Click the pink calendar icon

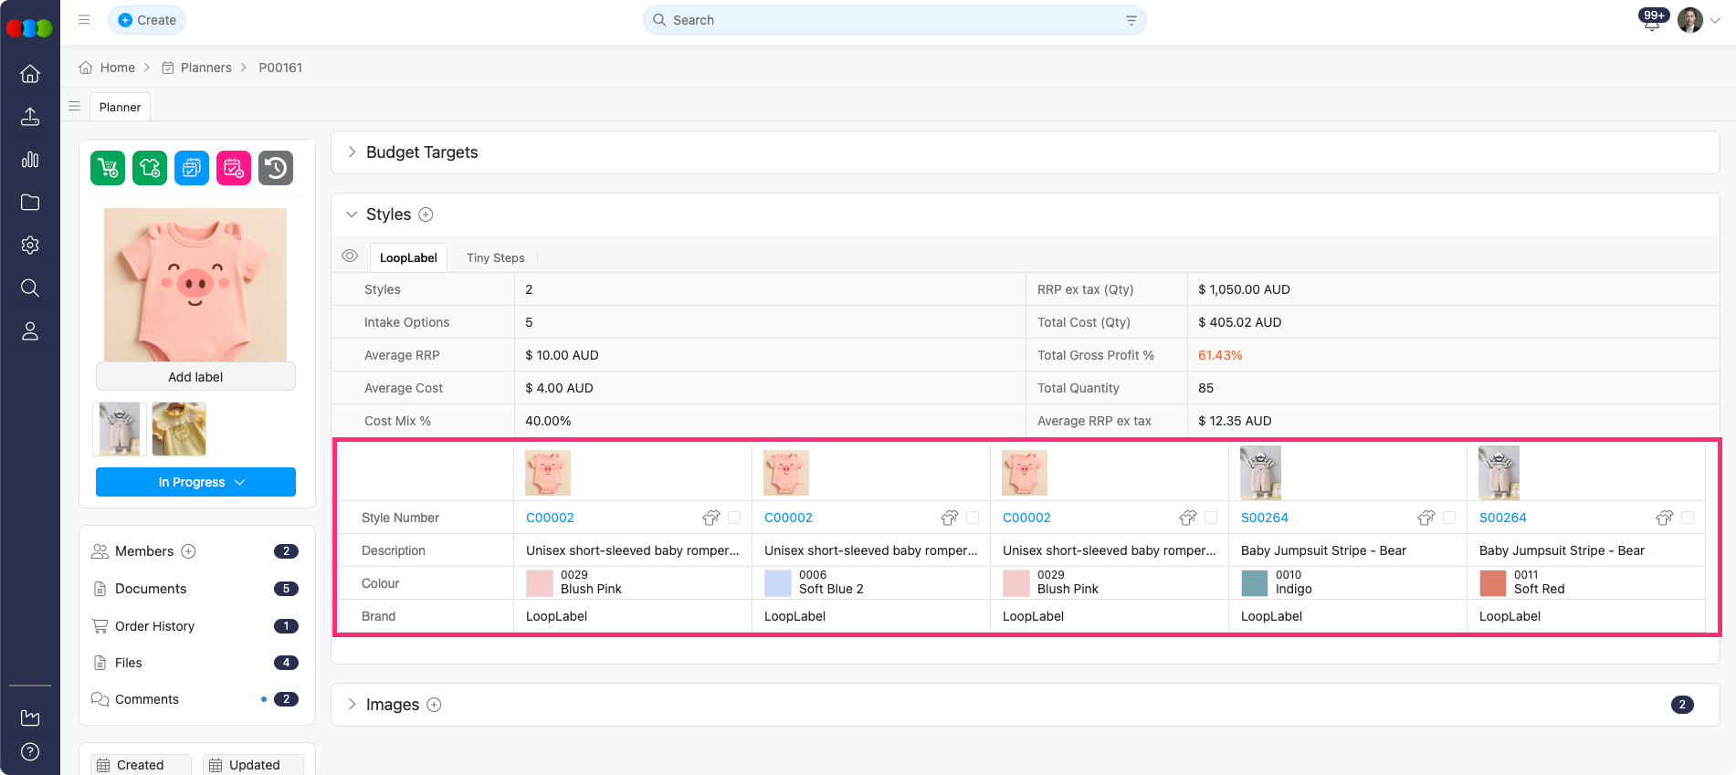tap(234, 168)
